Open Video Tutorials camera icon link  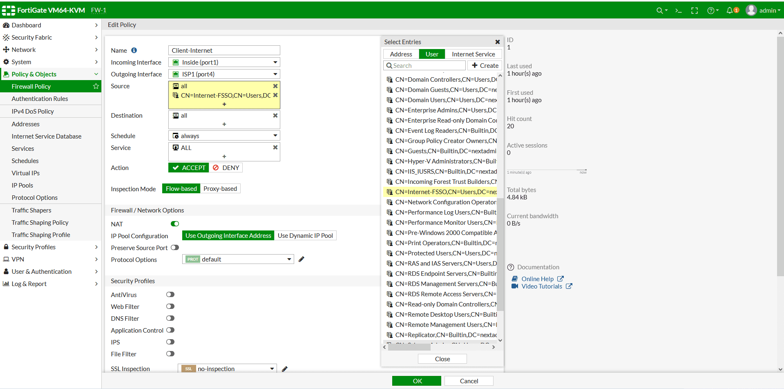click(x=515, y=286)
